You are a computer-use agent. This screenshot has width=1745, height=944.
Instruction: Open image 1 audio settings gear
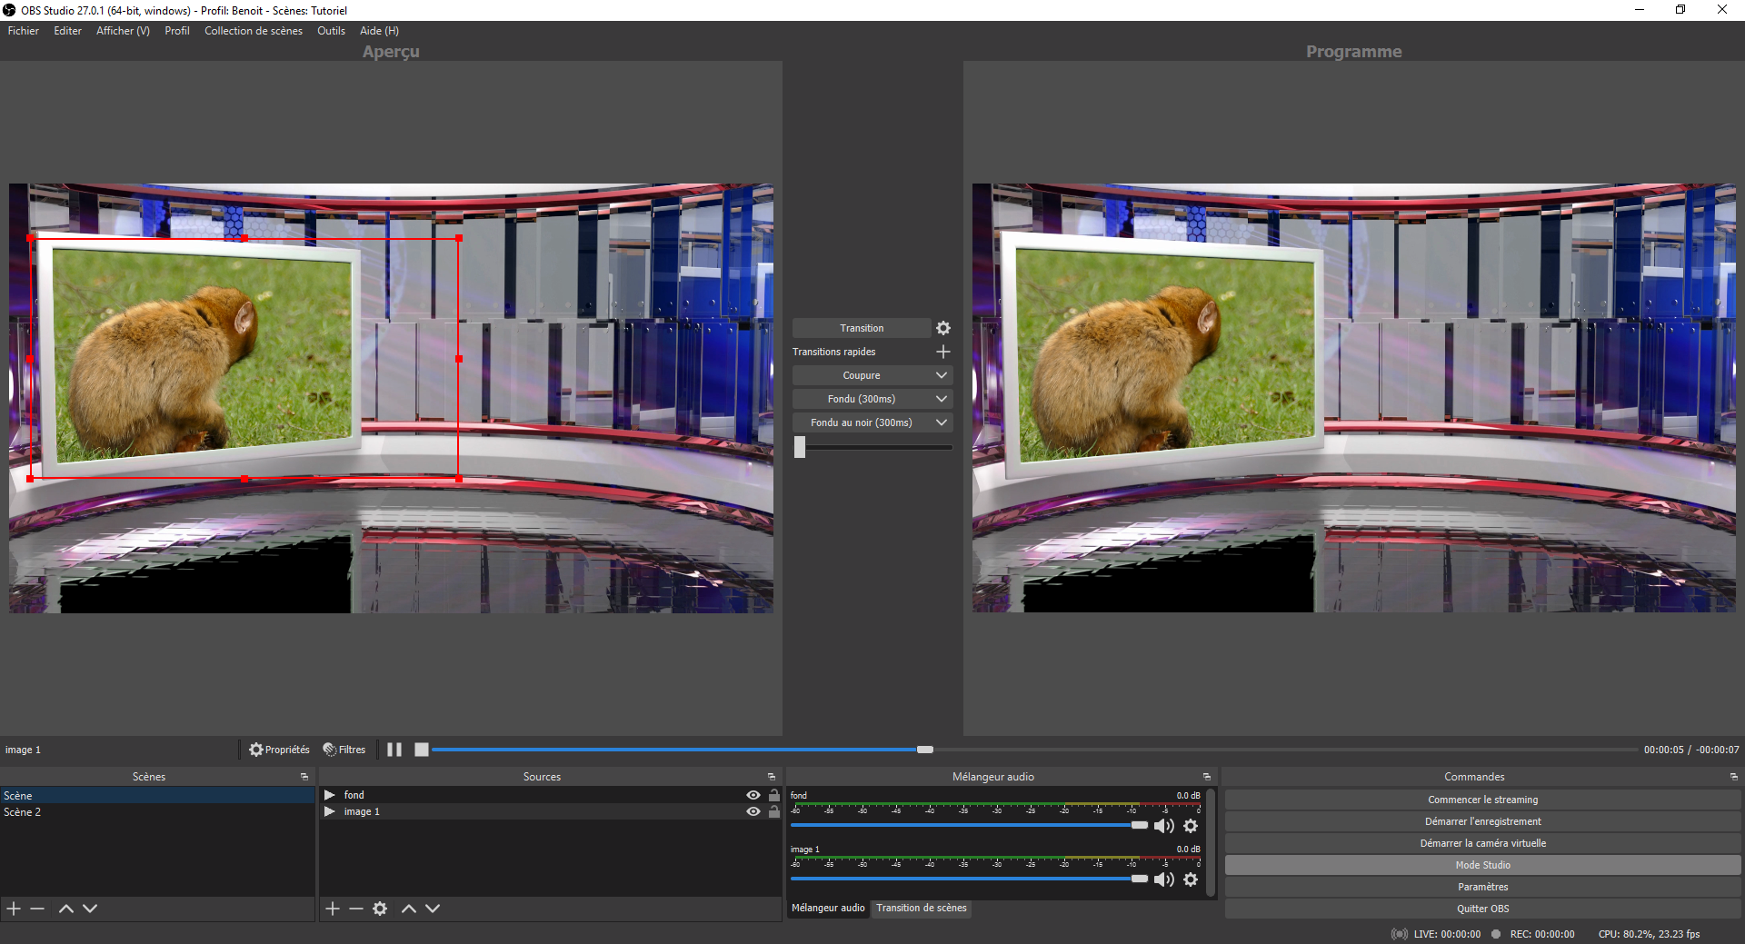1191,879
